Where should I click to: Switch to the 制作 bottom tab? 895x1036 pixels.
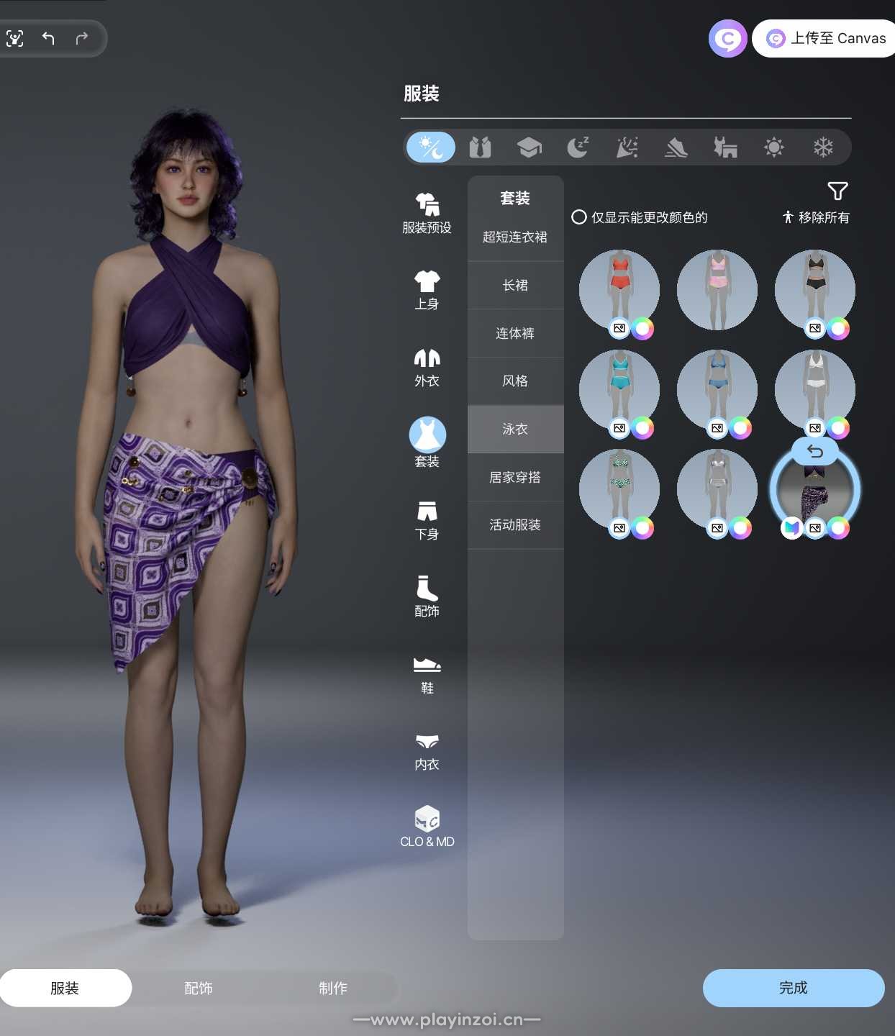pyautogui.click(x=332, y=988)
